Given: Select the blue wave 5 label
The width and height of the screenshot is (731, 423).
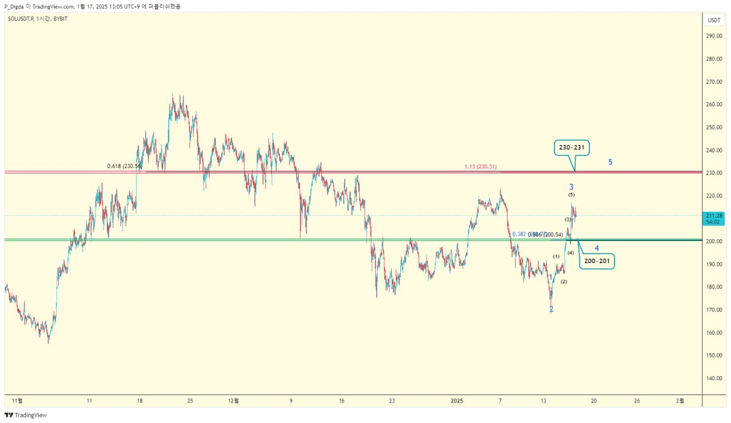Looking at the screenshot, I should coord(610,162).
